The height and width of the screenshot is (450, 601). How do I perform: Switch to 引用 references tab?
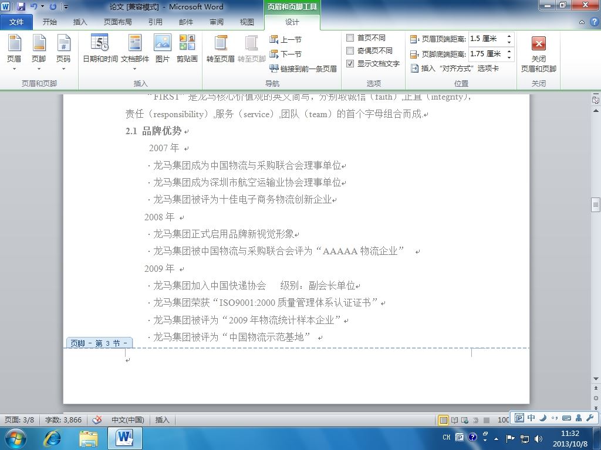pos(155,22)
